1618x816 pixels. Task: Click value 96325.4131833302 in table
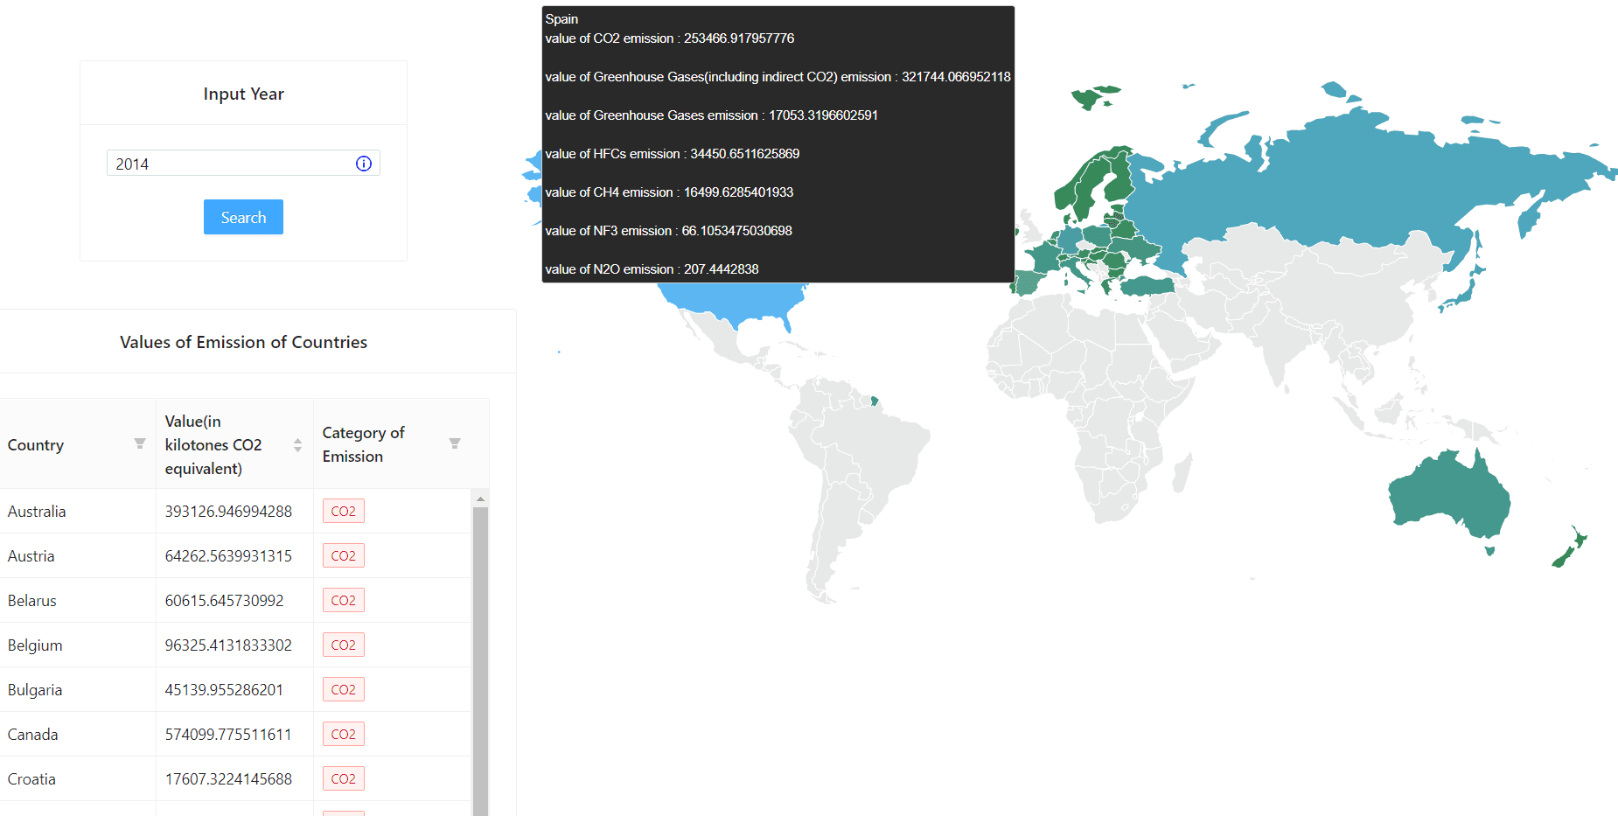228,645
